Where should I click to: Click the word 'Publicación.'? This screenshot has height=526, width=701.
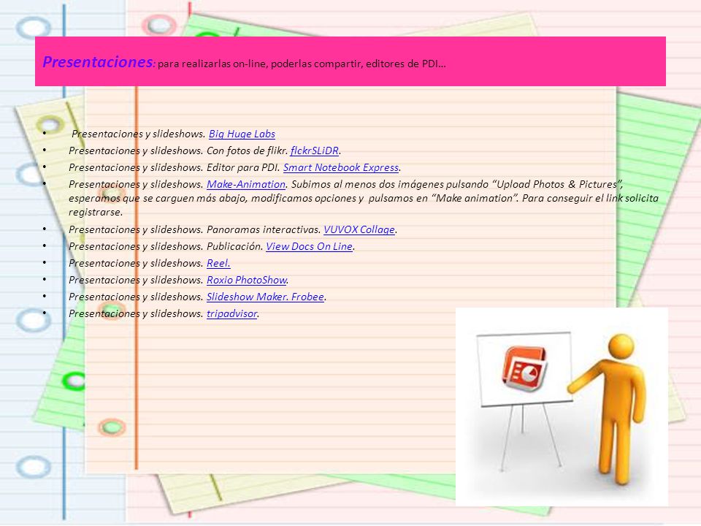pyautogui.click(x=234, y=246)
